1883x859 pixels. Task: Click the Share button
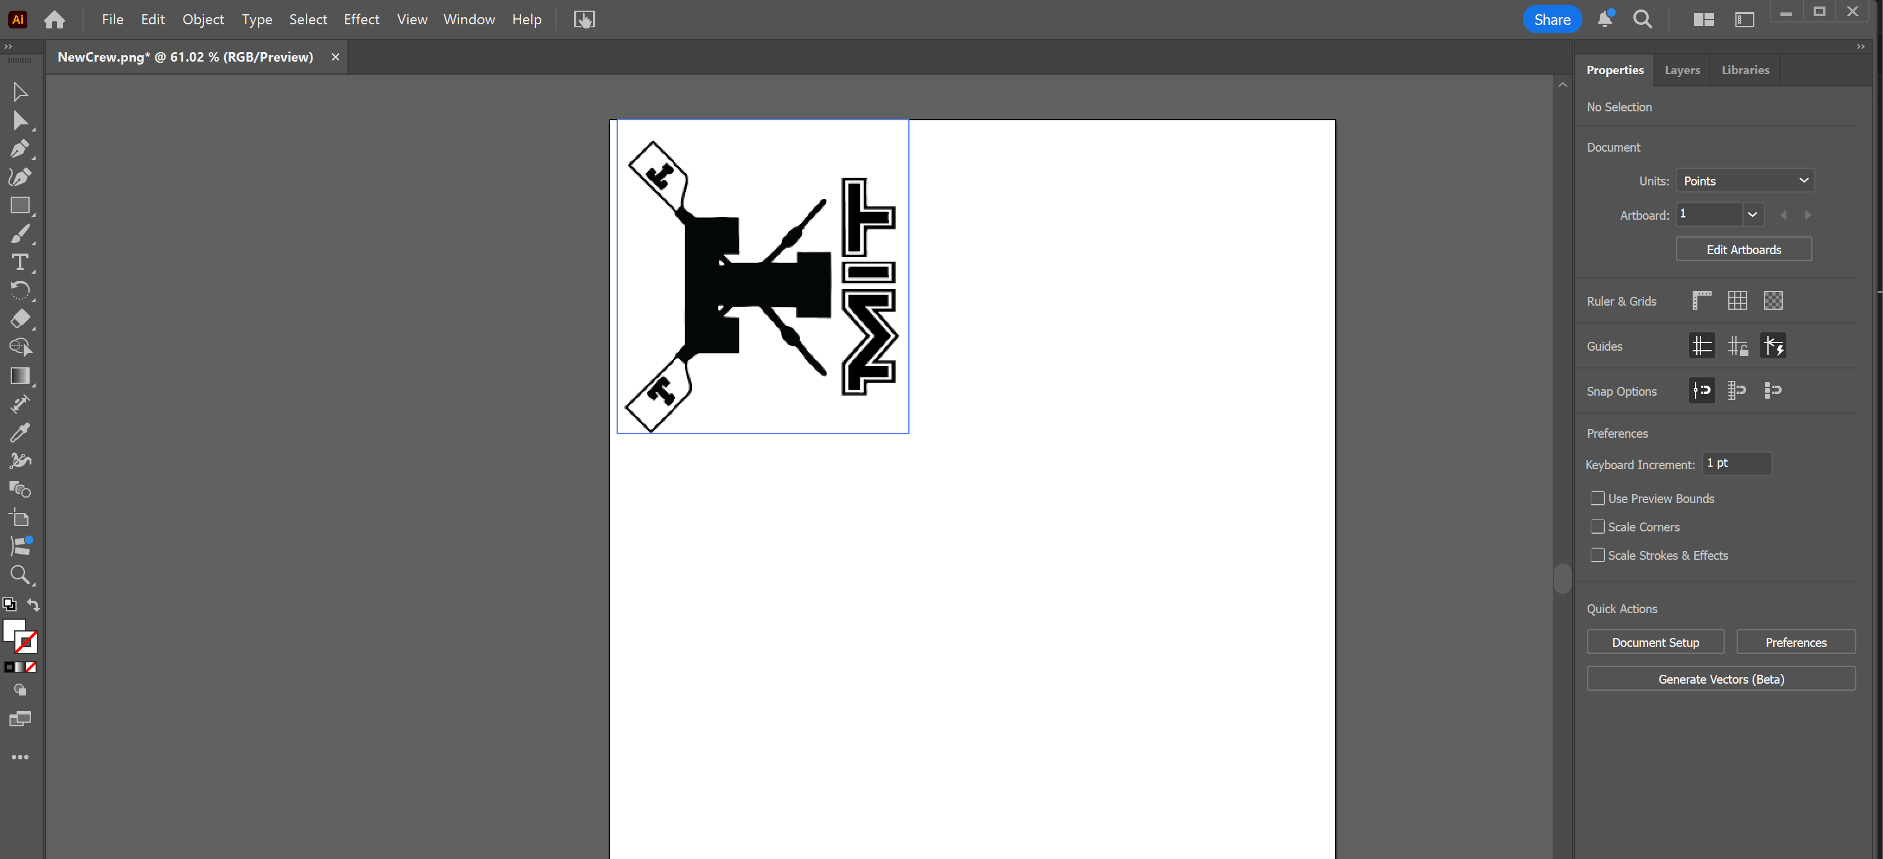pyautogui.click(x=1552, y=19)
